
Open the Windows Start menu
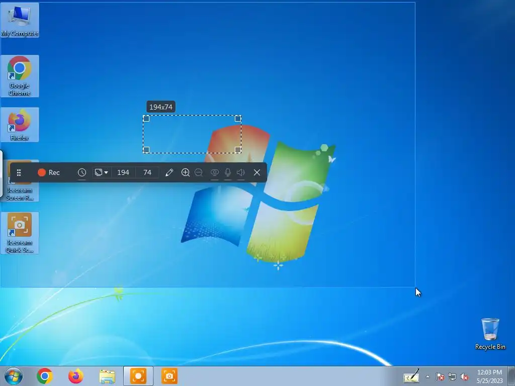pyautogui.click(x=14, y=376)
